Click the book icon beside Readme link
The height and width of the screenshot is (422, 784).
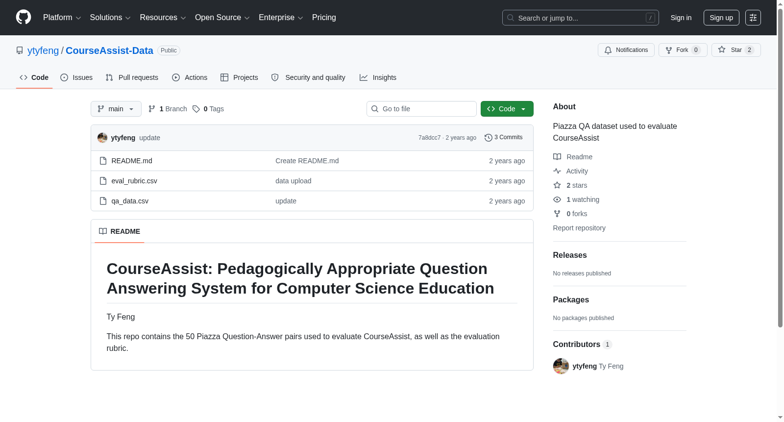557,157
